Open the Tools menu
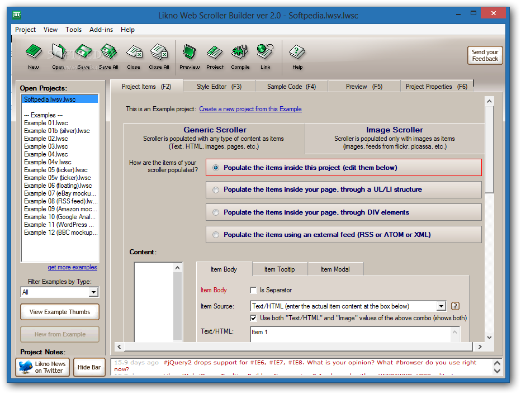Screen dimensions: 521x394 tap(73, 30)
